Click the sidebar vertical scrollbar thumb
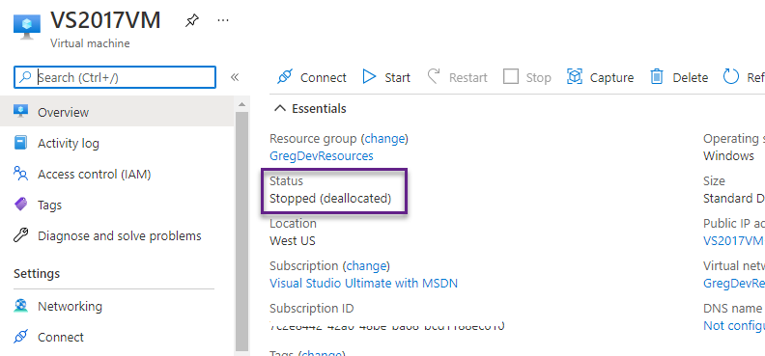The image size is (765, 356). [242, 232]
